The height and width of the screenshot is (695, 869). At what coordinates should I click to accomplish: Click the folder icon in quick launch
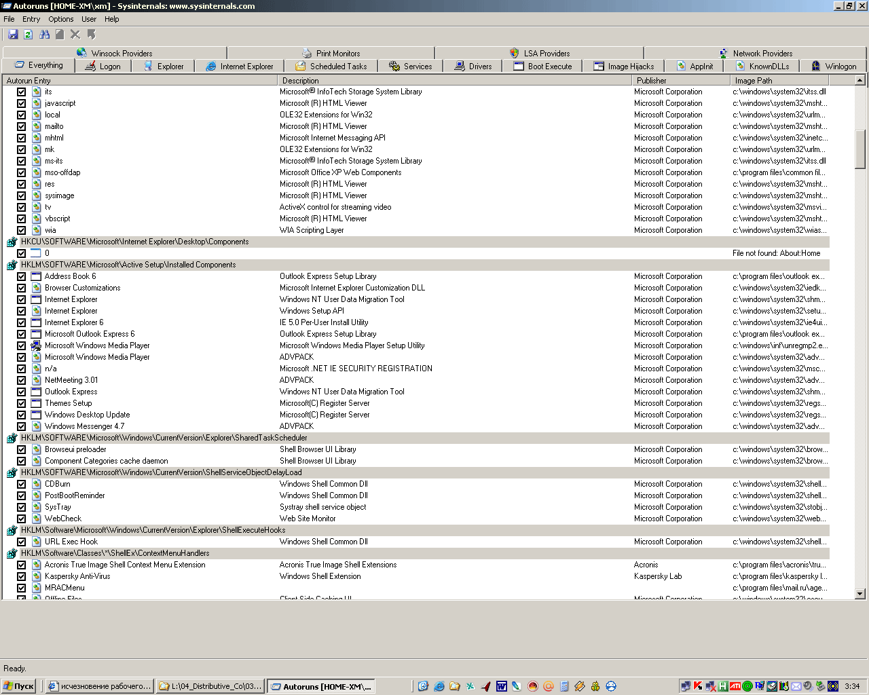(x=455, y=686)
